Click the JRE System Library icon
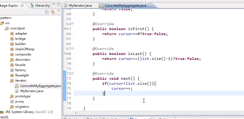244x119 pixels. tap(2, 112)
